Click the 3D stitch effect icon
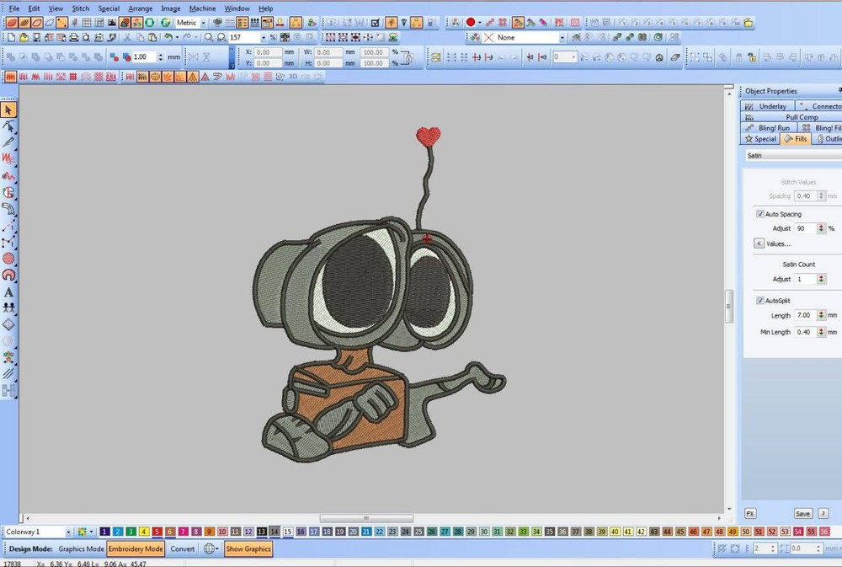Image resolution: width=842 pixels, height=567 pixels. tap(293, 77)
